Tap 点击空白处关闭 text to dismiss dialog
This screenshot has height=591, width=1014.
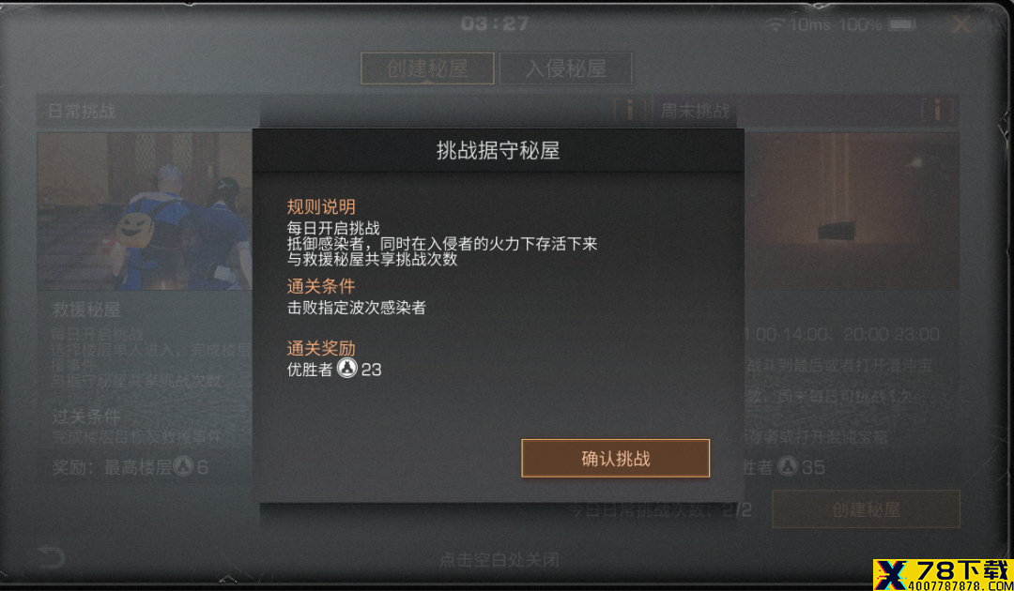[x=499, y=559]
